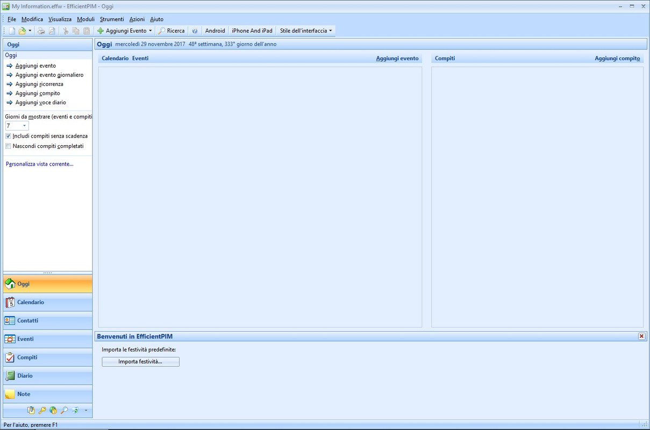The height and width of the screenshot is (430, 650).
Task: Click the open folder toolbar icon
Action: click(23, 31)
